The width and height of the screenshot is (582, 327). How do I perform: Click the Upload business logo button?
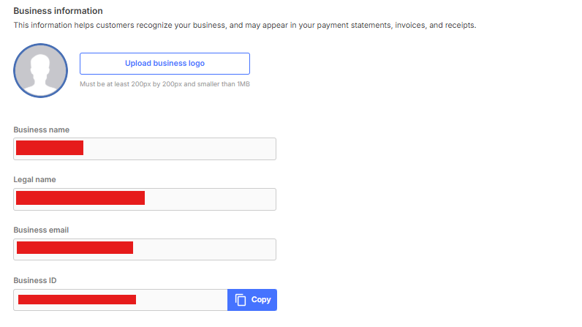165,64
